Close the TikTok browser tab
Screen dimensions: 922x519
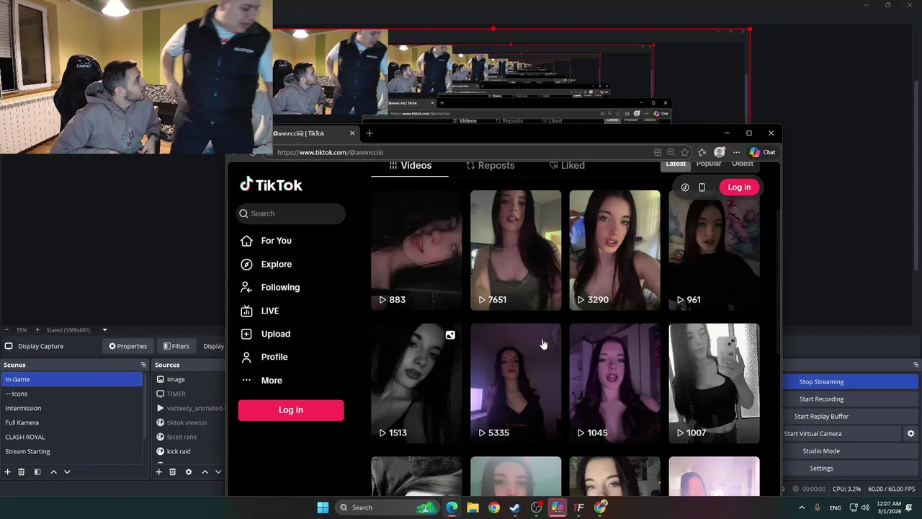click(352, 133)
